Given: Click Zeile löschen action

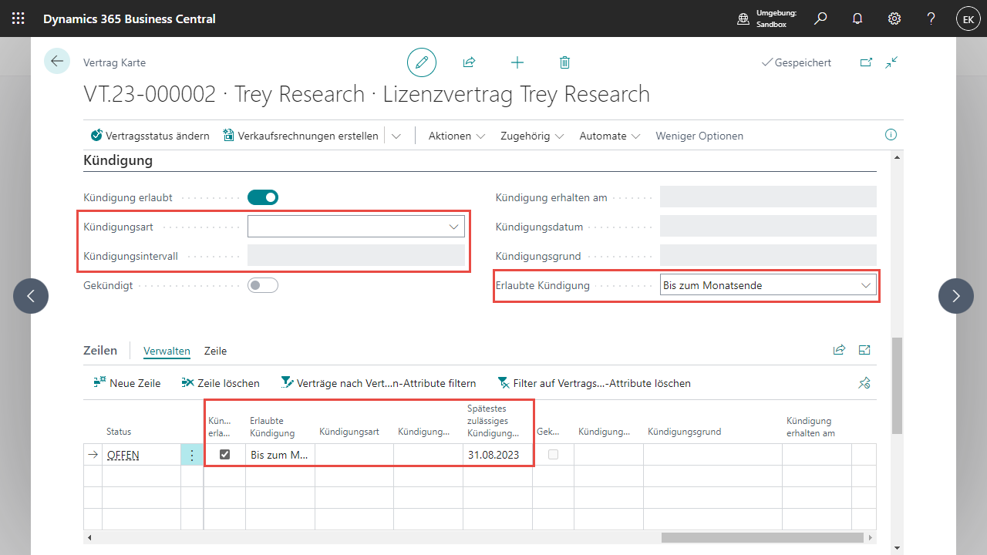Looking at the screenshot, I should 221,383.
